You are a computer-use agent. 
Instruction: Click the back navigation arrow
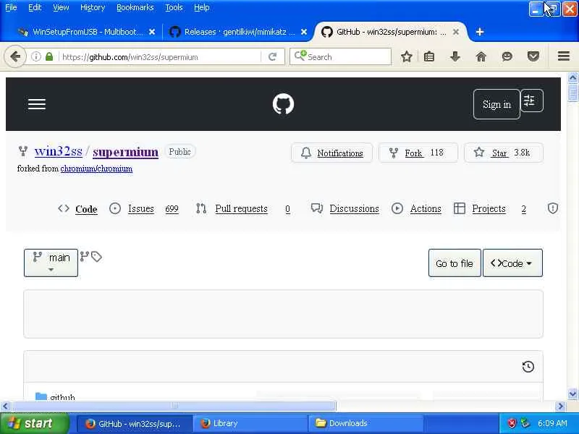coord(15,56)
